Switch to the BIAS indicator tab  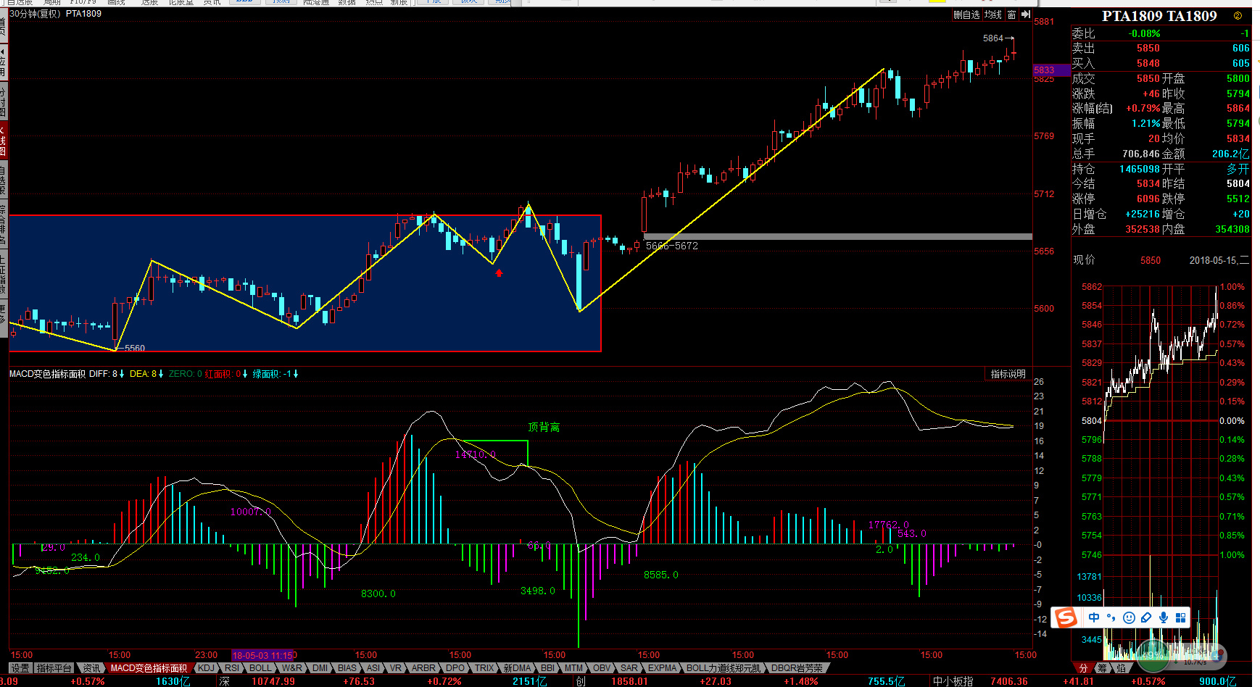coord(347,668)
